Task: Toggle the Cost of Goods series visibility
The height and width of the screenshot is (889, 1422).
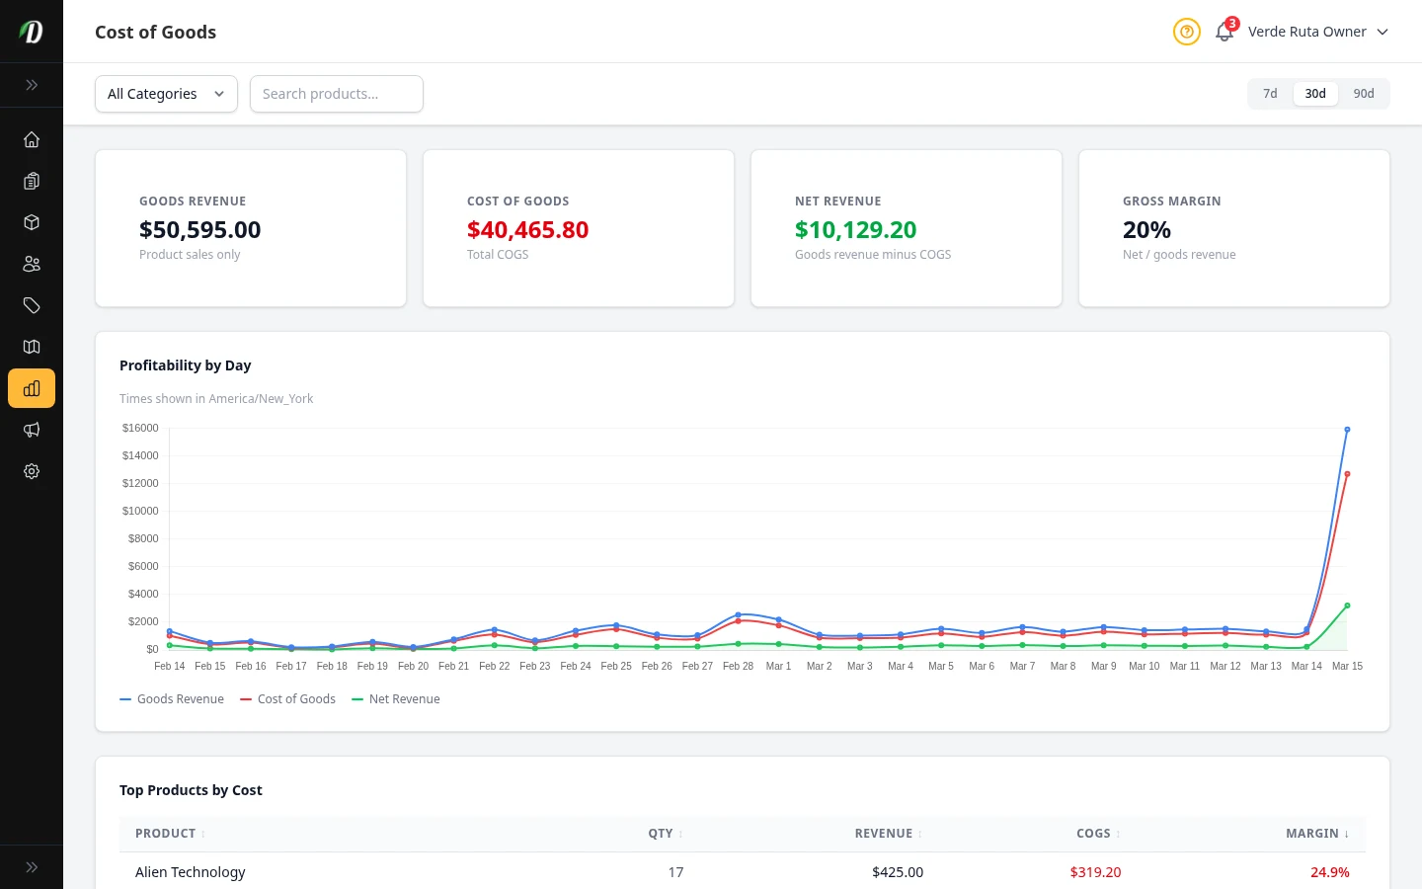Action: (x=287, y=698)
